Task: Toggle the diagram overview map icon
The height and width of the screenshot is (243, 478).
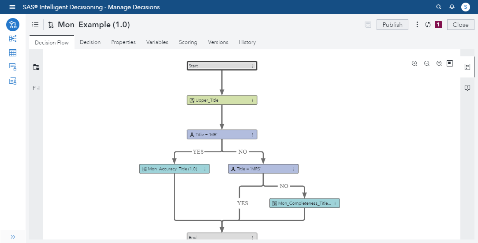Action: (450, 63)
